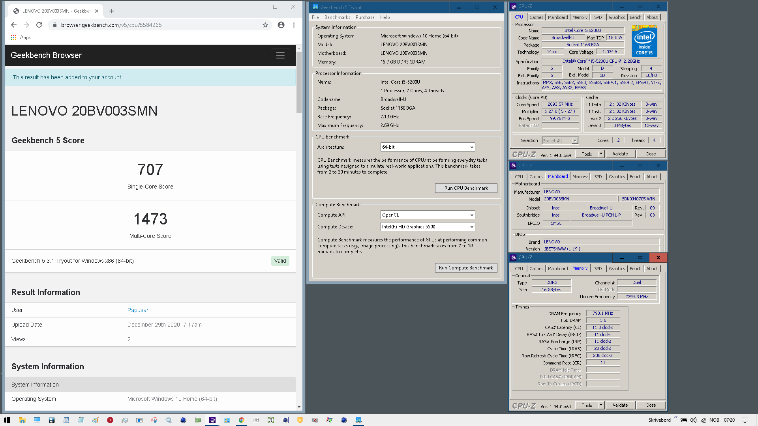Viewport: 758px width, 426px height.
Task: Click the browser page scrollbar thumb
Action: pos(299,82)
